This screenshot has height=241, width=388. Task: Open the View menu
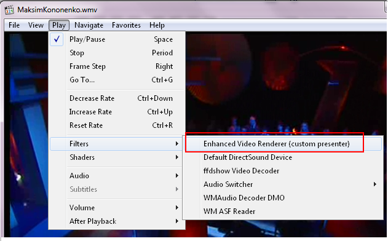[x=36, y=25]
